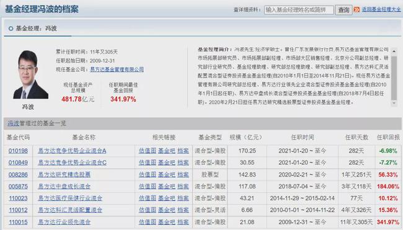The height and width of the screenshot is (230, 403).
Task: Open 基金吧 for fund 010198
Action: [x=167, y=151]
